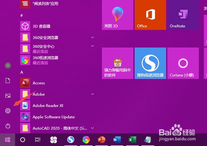
Task: Open the Office tile
Action: (150, 15)
